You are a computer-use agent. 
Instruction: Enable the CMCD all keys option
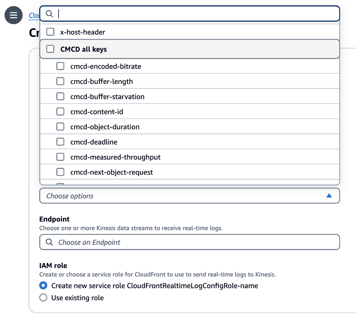coord(50,49)
